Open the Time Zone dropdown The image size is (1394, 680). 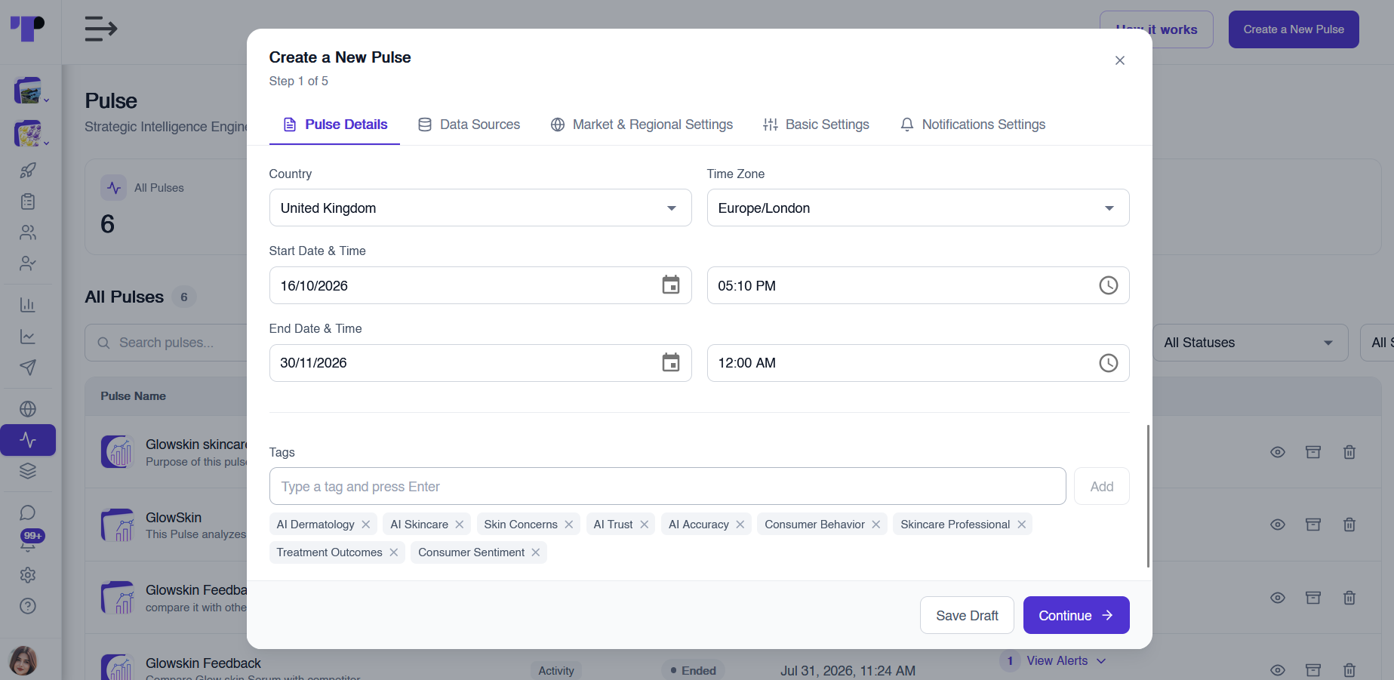pos(918,208)
